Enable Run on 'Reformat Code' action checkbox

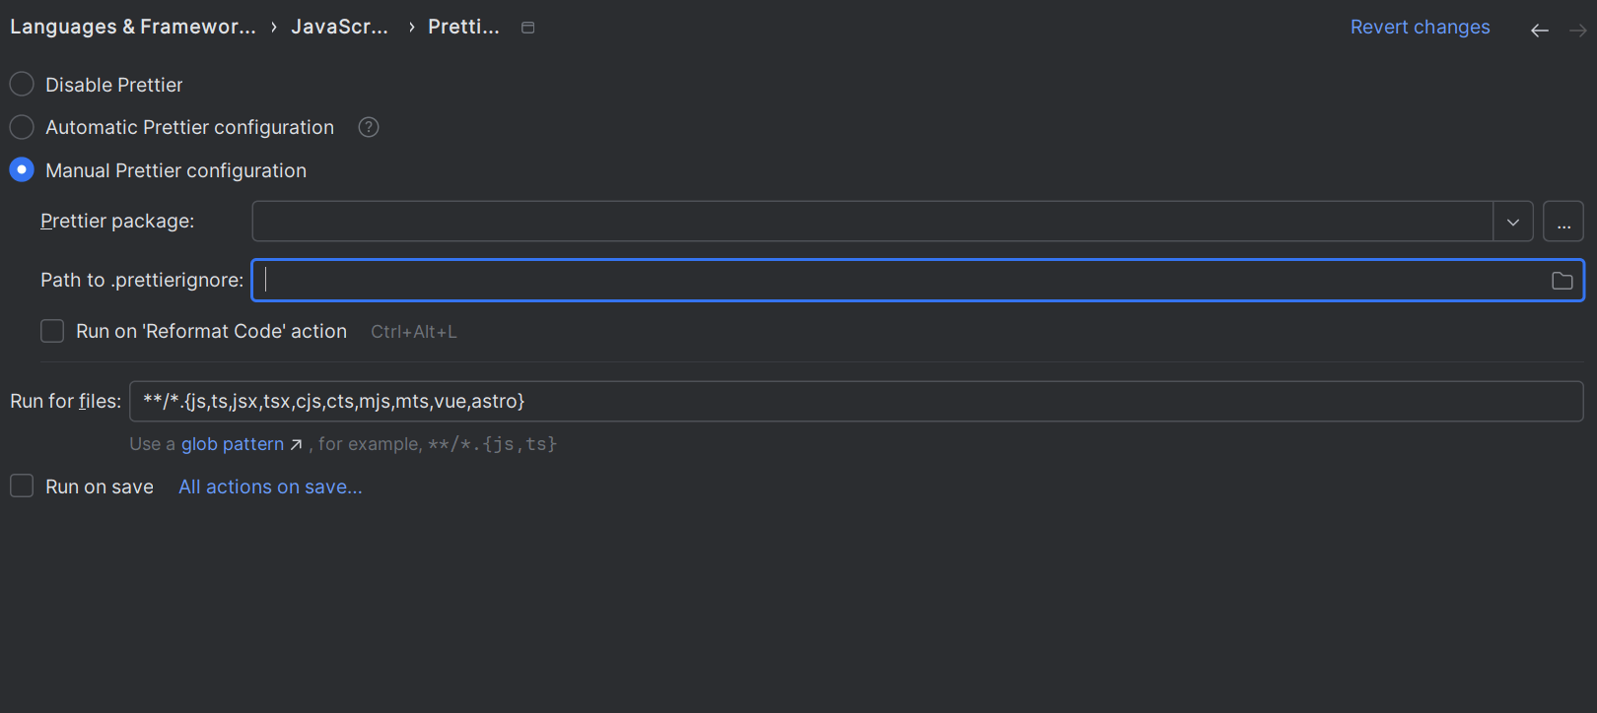(52, 331)
